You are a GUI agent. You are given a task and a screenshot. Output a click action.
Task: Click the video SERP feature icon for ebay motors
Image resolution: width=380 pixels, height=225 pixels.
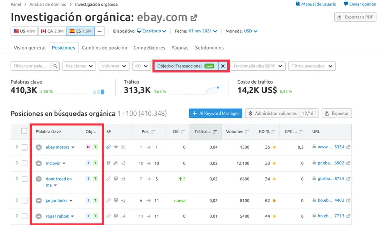123,147
